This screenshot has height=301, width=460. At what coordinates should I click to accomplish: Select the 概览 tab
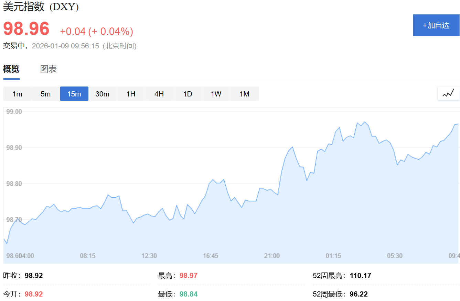(x=11, y=69)
